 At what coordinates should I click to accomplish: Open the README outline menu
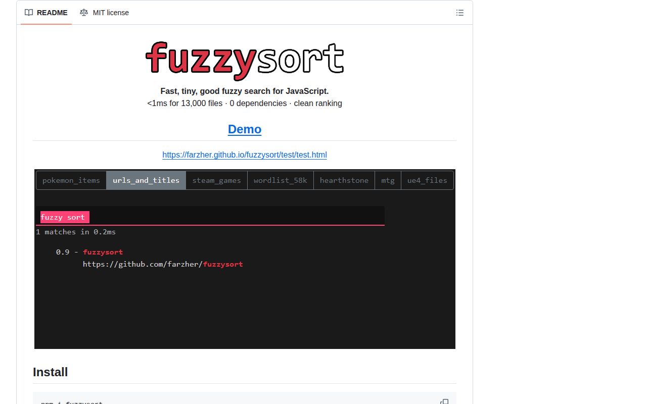tap(459, 13)
